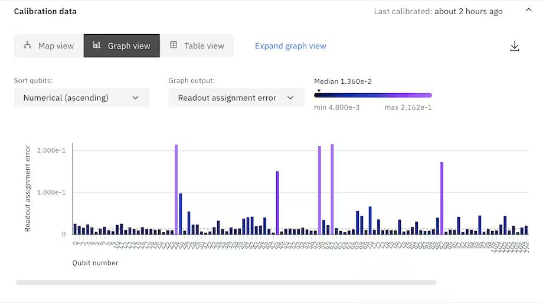The width and height of the screenshot is (543, 306).
Task: Click the "Last calibrated: about 2 hours ago" text
Action: [x=438, y=11]
